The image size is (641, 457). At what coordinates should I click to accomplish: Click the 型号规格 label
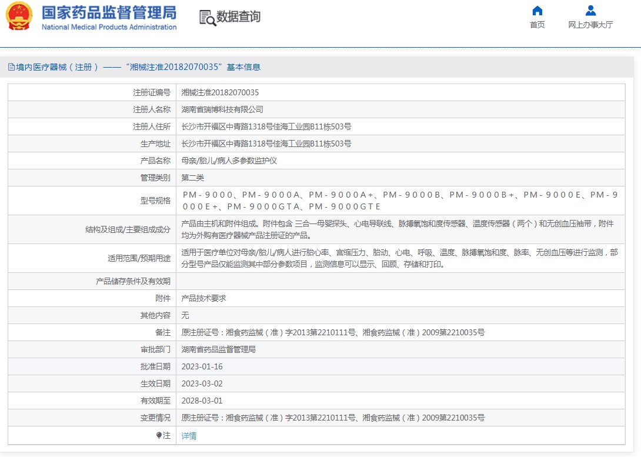[155, 201]
